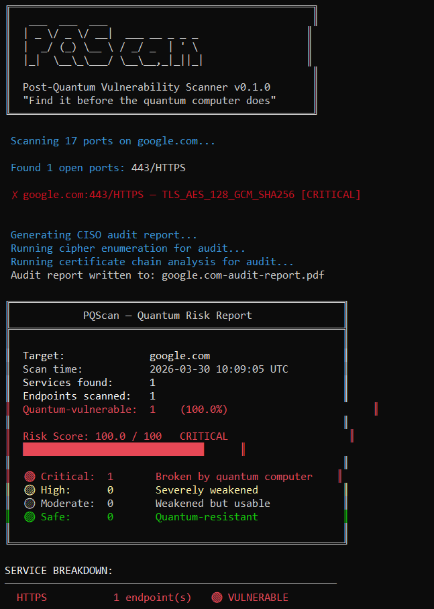
Task: Click the red circle beside VULNERABLE
Action: coord(217,598)
